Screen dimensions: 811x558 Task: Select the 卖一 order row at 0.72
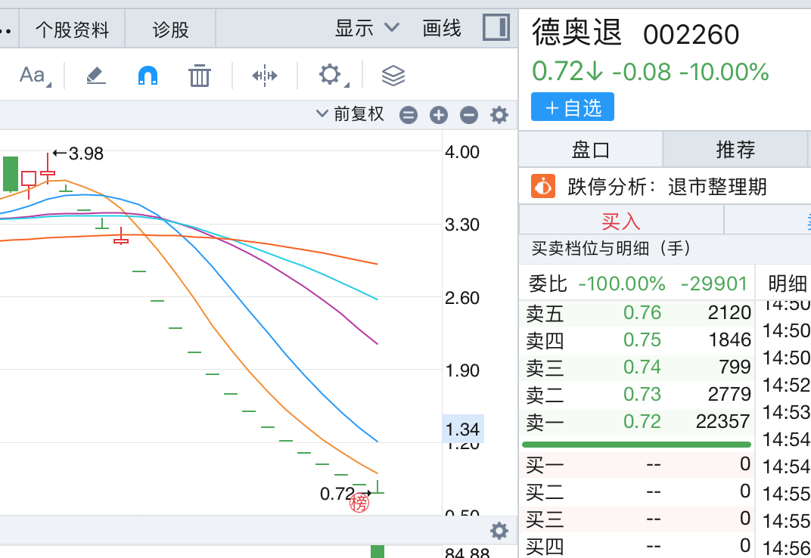(x=639, y=421)
